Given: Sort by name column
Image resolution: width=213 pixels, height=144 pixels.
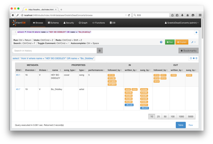Looking at the screenshot, I should click(56, 70).
